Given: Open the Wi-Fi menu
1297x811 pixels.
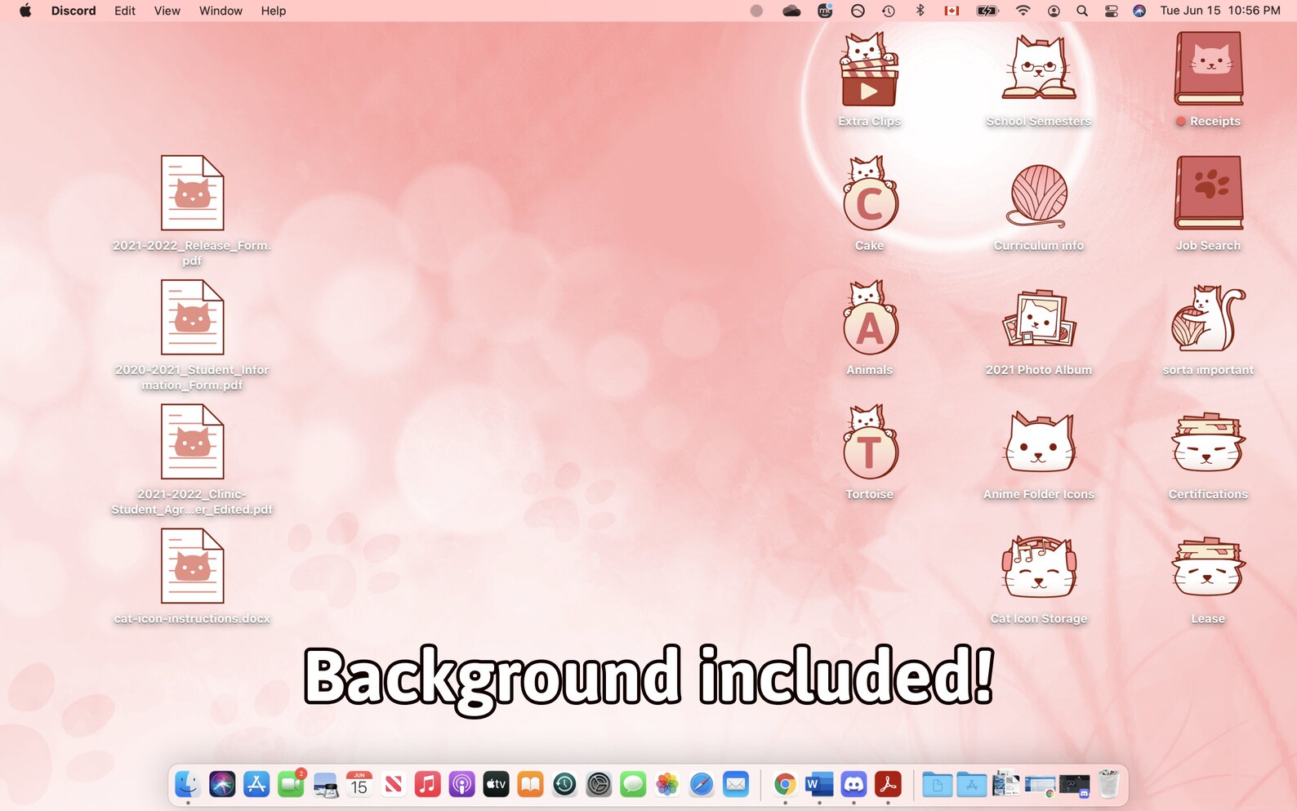Looking at the screenshot, I should [x=1023, y=11].
